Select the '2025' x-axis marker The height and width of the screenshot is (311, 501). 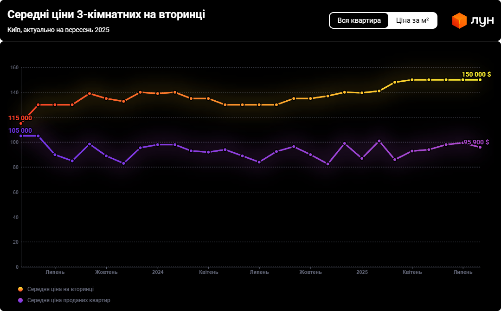362,272
